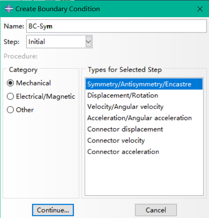Pick Connector displacement type
The image size is (209, 218).
pos(144,129)
